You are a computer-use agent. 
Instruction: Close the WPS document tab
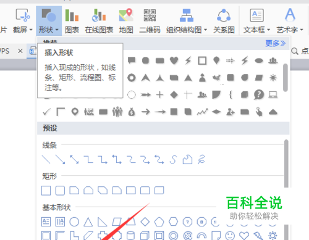tap(20, 51)
